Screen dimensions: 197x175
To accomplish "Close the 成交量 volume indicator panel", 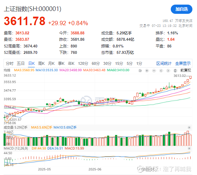I will (x=189, y=128).
